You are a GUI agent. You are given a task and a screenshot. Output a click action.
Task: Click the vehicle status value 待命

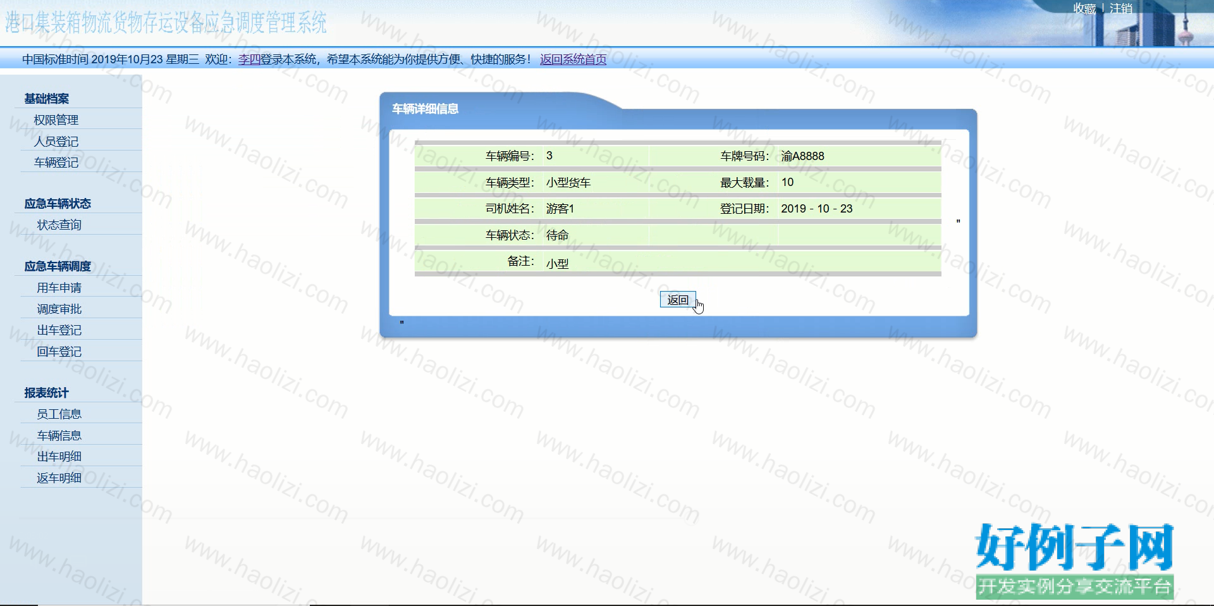(x=557, y=235)
